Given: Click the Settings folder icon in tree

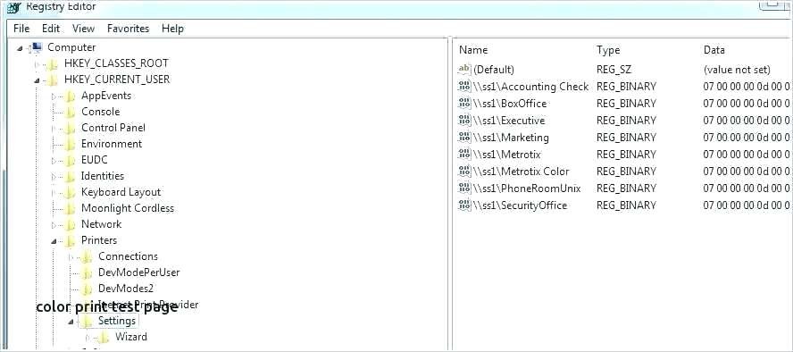Looking at the screenshot, I should [87, 321].
